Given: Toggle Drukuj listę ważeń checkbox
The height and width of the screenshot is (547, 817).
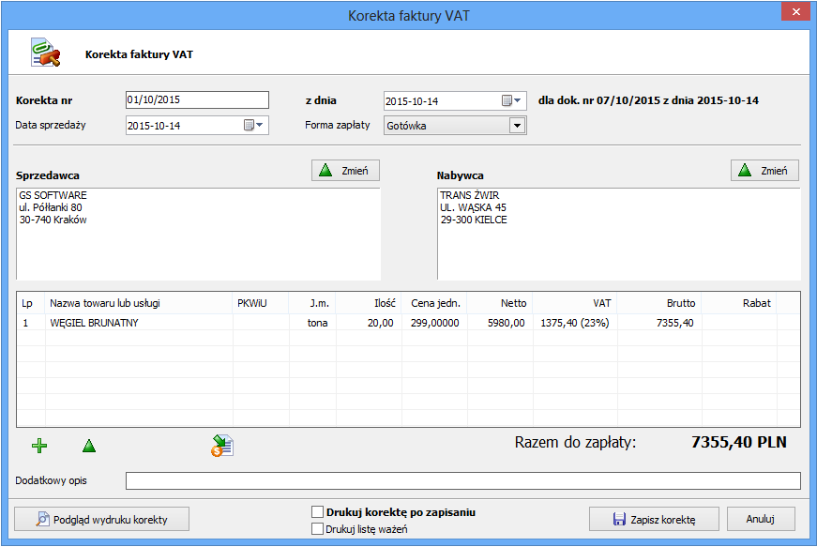Looking at the screenshot, I should [x=317, y=529].
